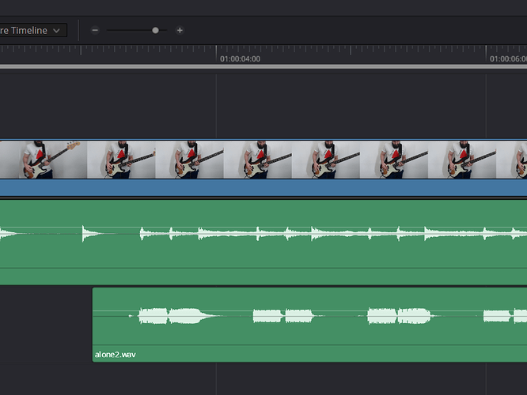Click the alone2.wav clip name label
This screenshot has width=527, height=395.
click(115, 355)
